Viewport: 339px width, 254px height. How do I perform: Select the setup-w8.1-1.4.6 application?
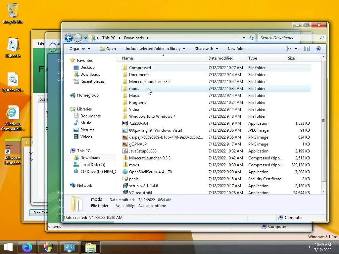point(216,186)
